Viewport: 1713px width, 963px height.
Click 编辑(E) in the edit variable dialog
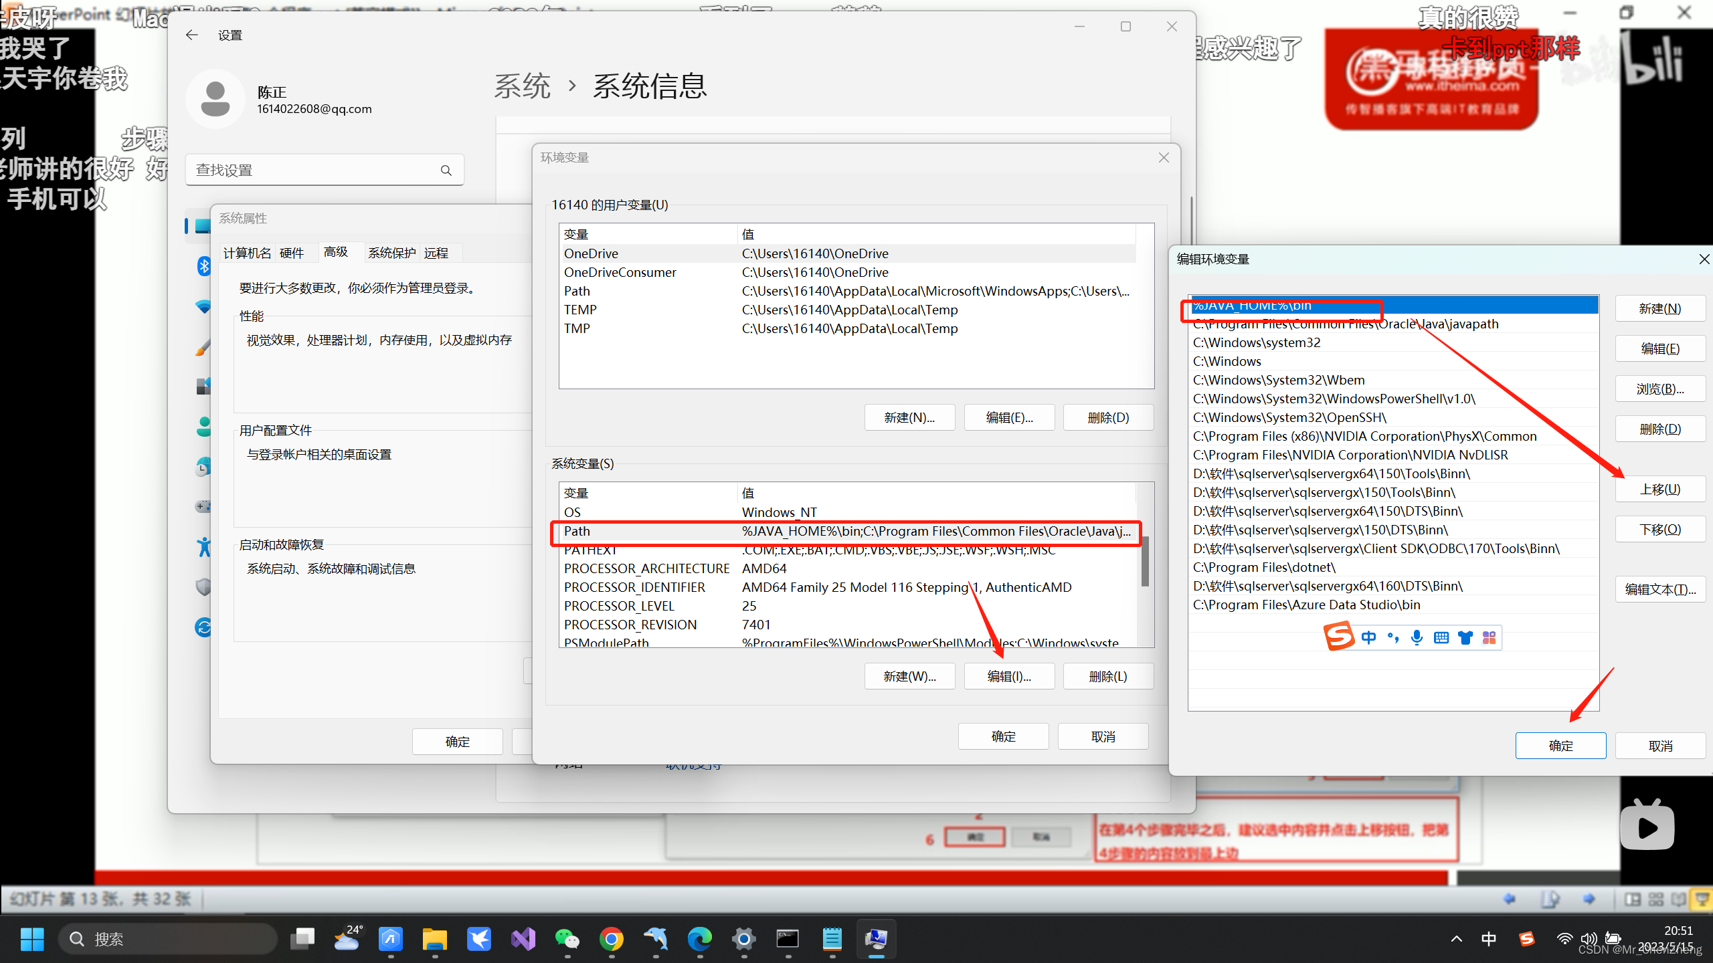point(1660,349)
